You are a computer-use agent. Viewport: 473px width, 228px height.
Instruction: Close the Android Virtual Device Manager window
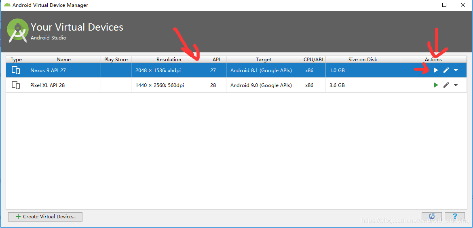[x=462, y=5]
